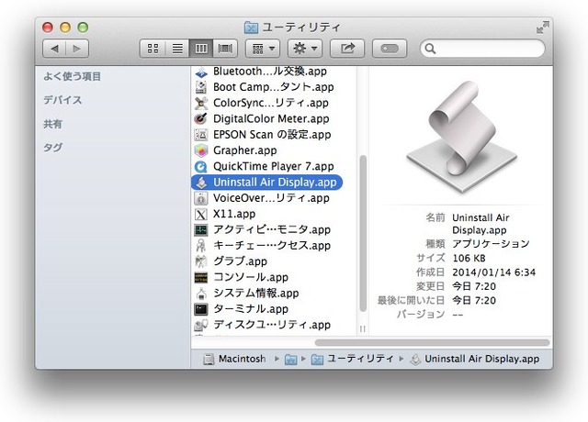Select the 共有 sidebar heading
The width and height of the screenshot is (588, 422).
pyautogui.click(x=53, y=124)
